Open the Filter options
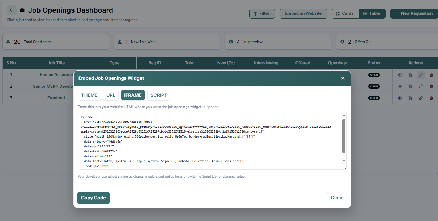The image size is (438, 221). tap(261, 14)
